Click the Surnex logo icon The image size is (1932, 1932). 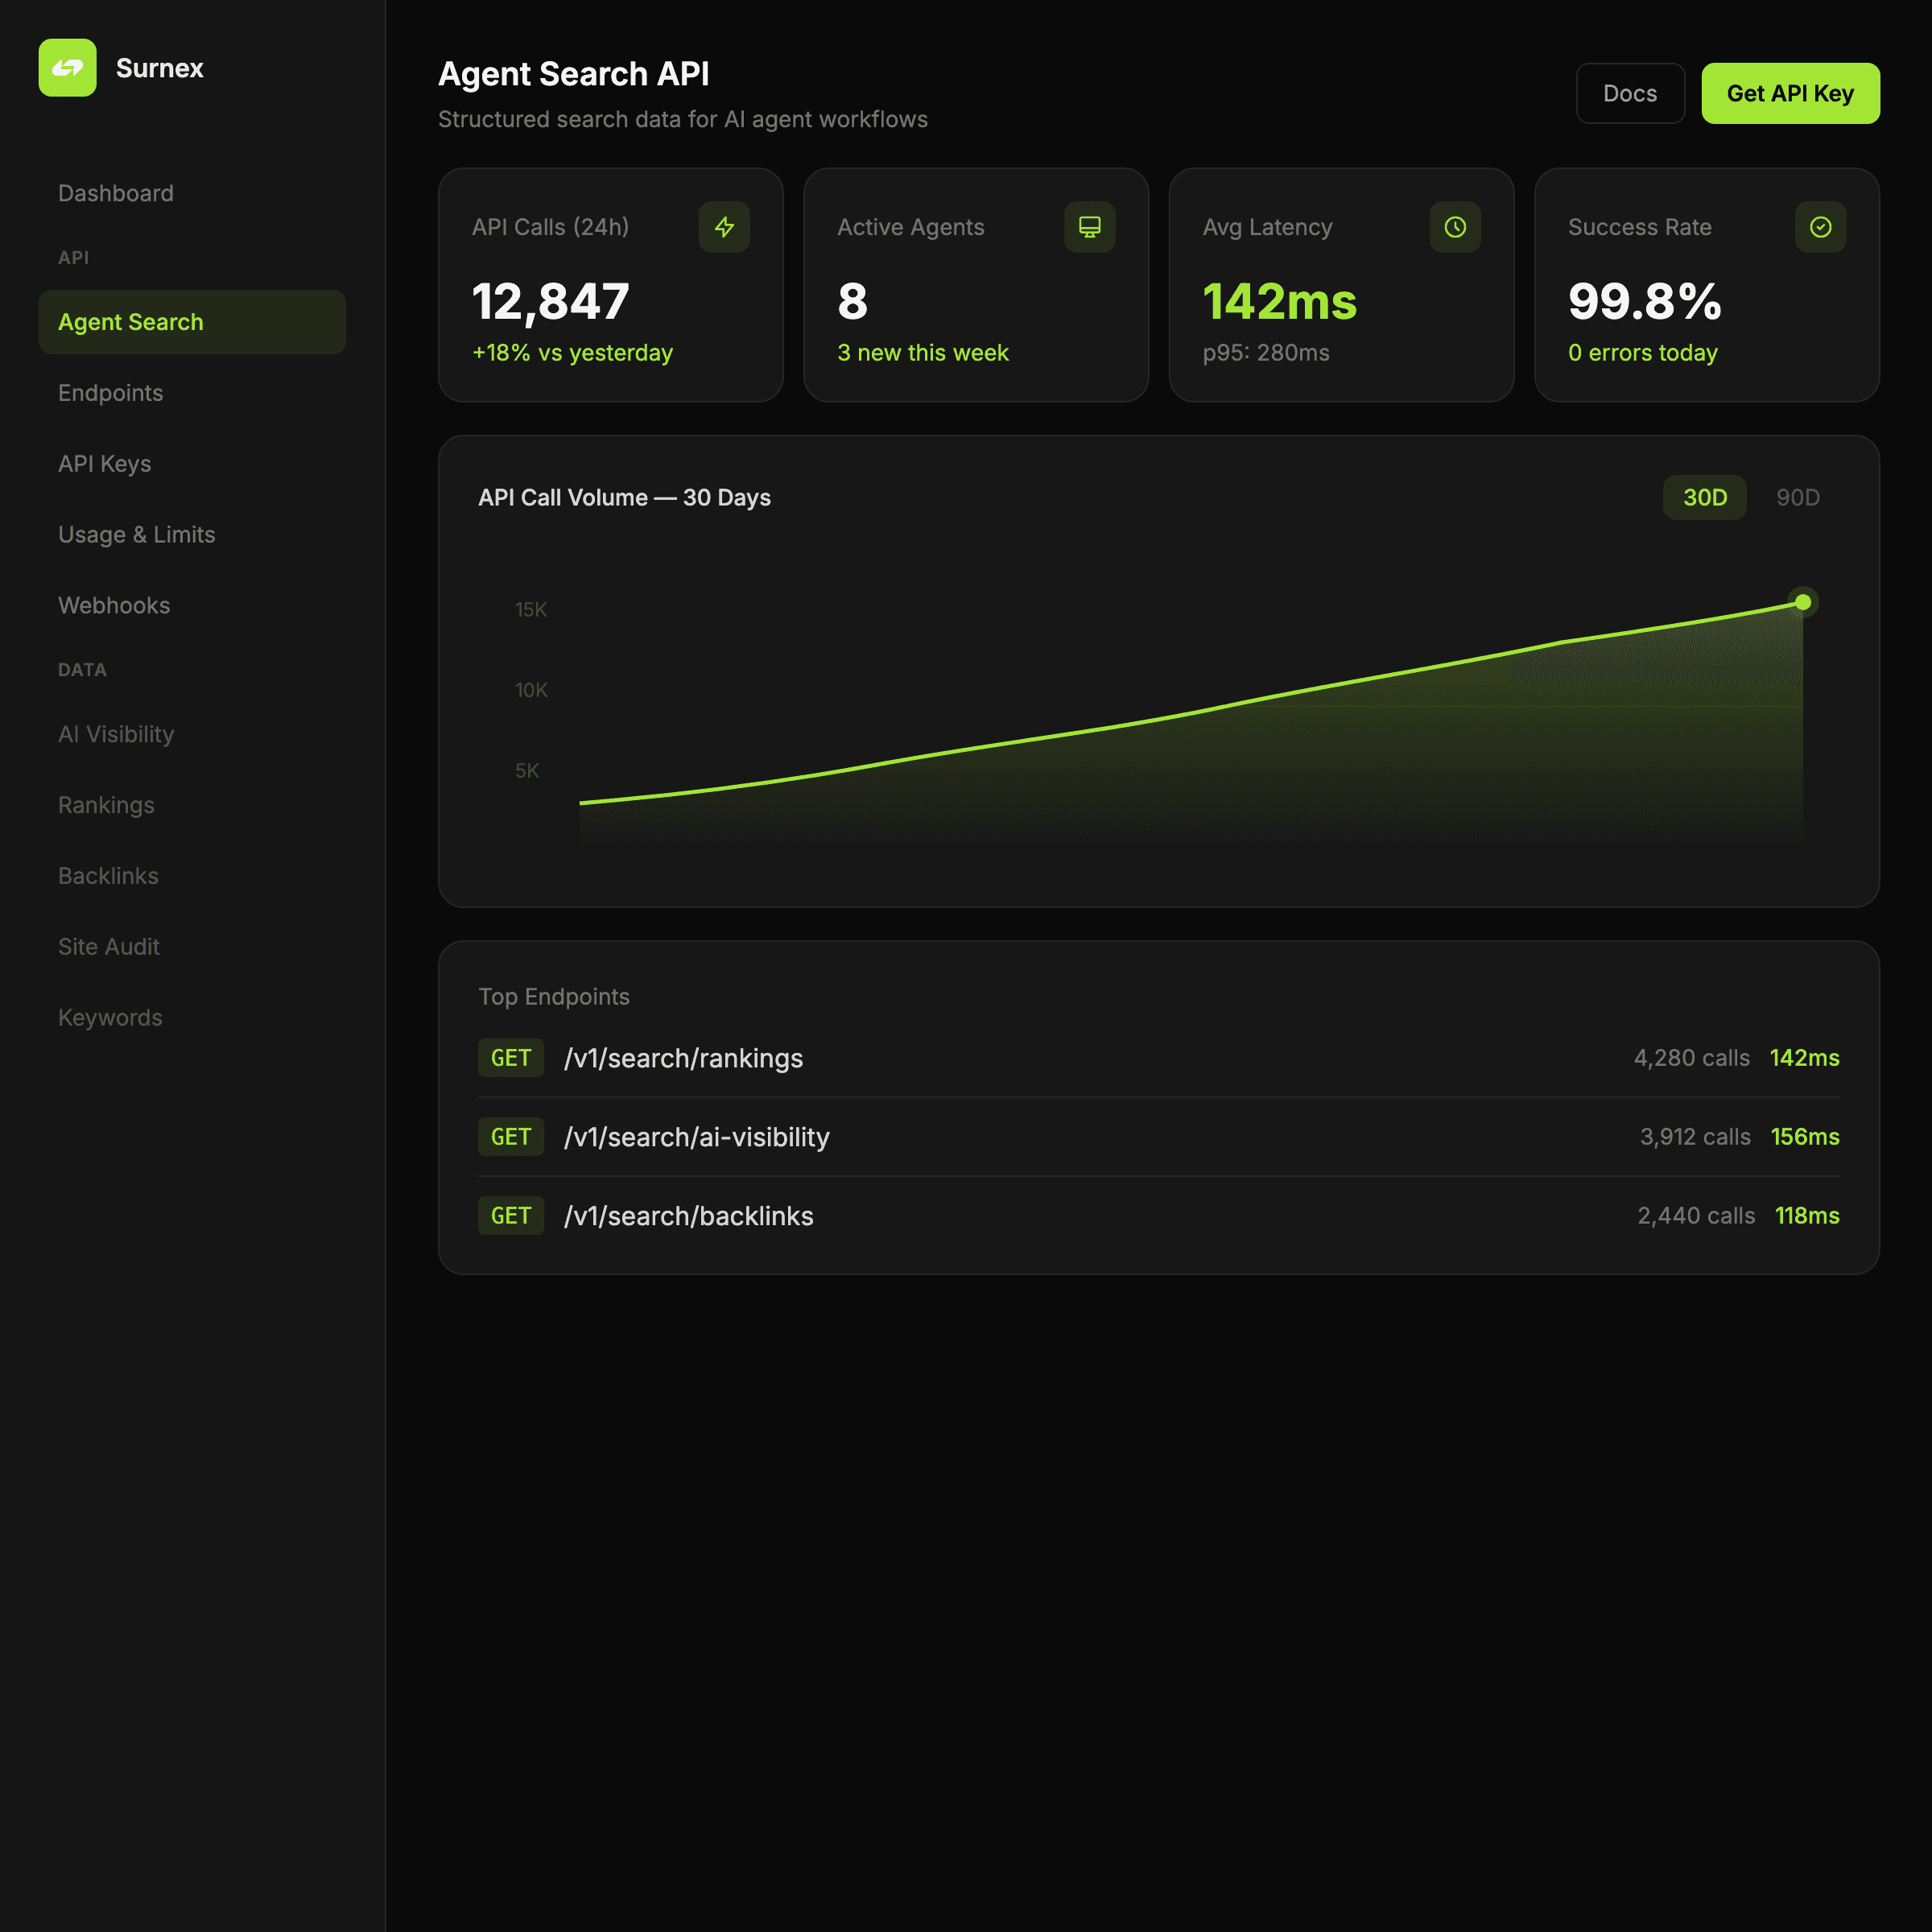67,68
